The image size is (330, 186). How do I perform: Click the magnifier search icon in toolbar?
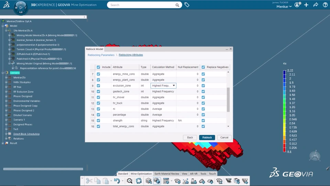(x=130, y=181)
